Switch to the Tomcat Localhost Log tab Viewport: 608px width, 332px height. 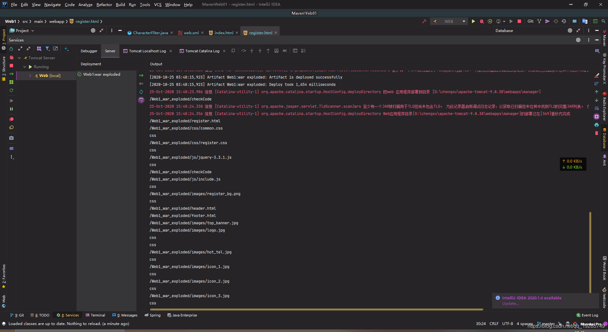click(x=147, y=51)
